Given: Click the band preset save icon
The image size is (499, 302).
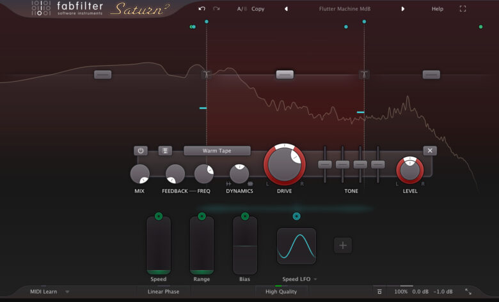Looking at the screenshot, I should coord(165,151).
